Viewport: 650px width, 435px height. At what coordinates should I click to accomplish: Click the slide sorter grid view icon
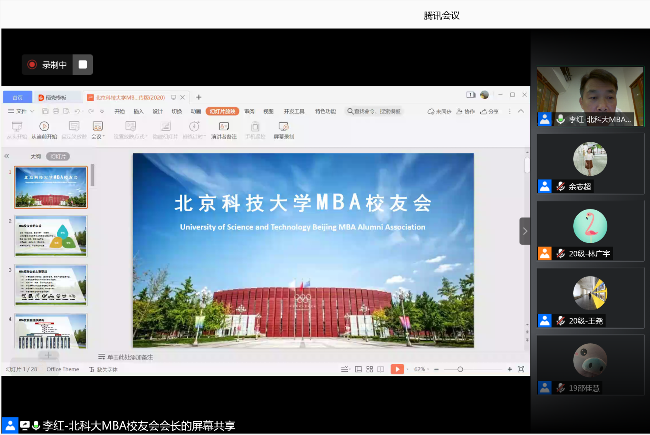pos(370,369)
